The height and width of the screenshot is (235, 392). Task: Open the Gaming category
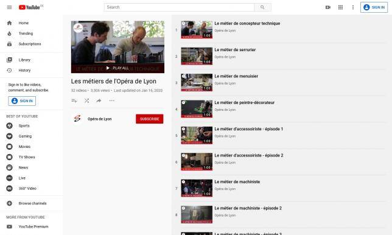[x=25, y=136]
